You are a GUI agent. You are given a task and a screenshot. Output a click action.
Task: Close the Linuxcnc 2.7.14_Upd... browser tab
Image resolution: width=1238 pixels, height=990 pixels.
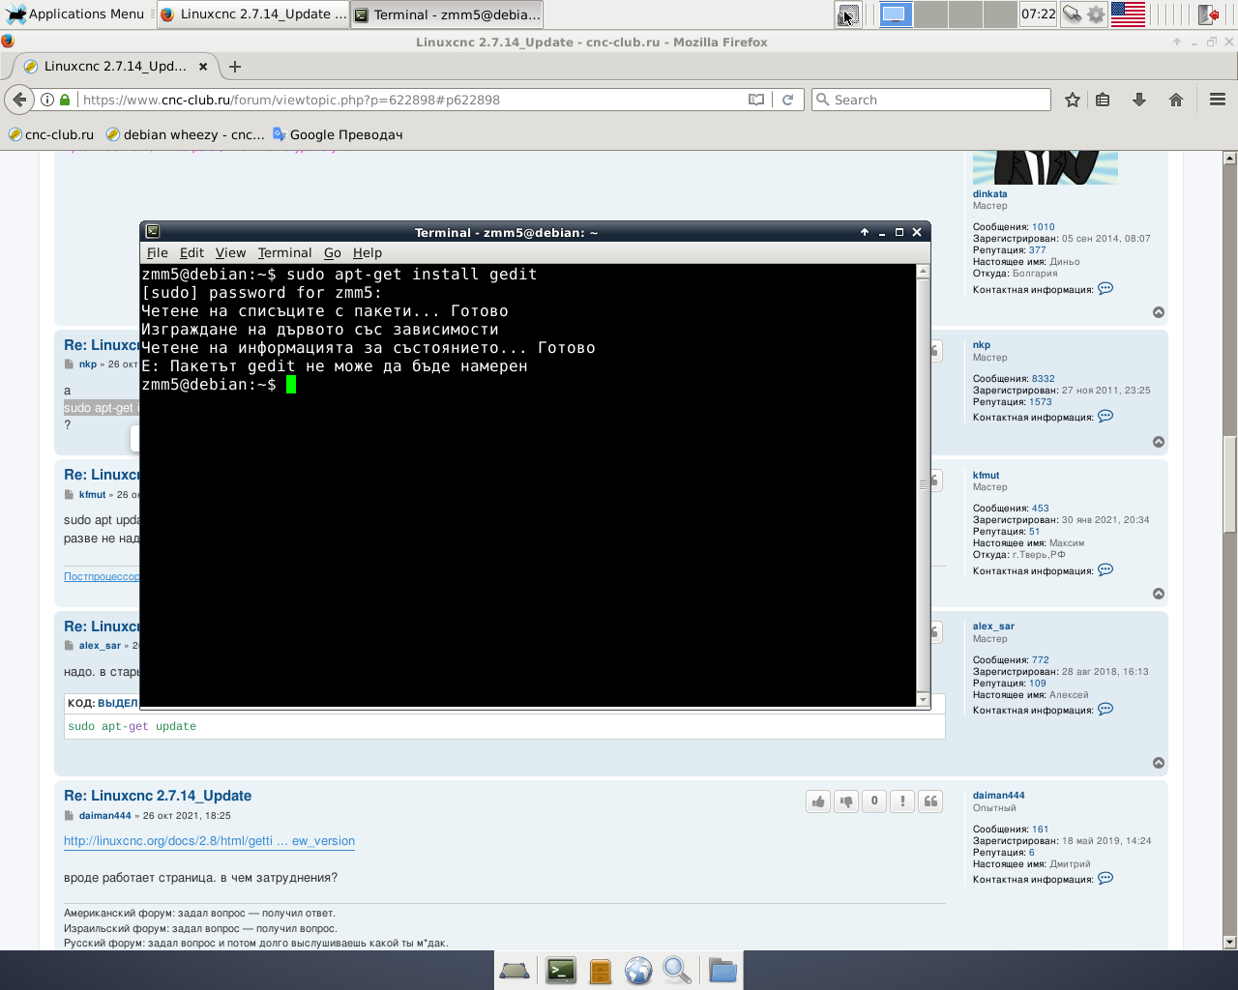[203, 67]
